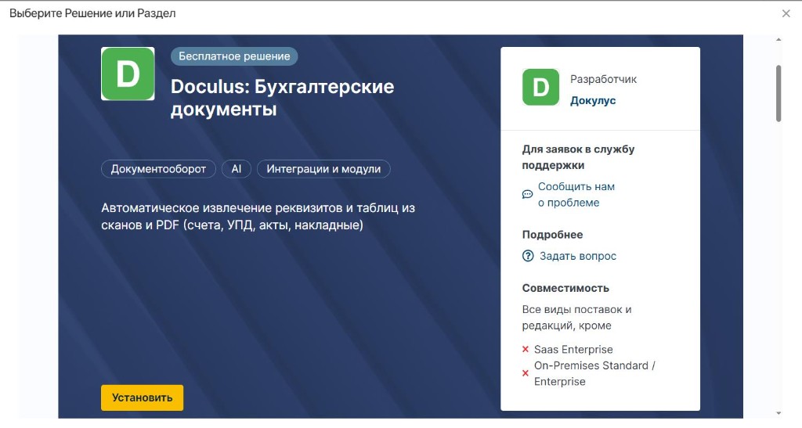Click the red X beside Saas Enterprise
The height and width of the screenshot is (428, 802).
point(526,349)
